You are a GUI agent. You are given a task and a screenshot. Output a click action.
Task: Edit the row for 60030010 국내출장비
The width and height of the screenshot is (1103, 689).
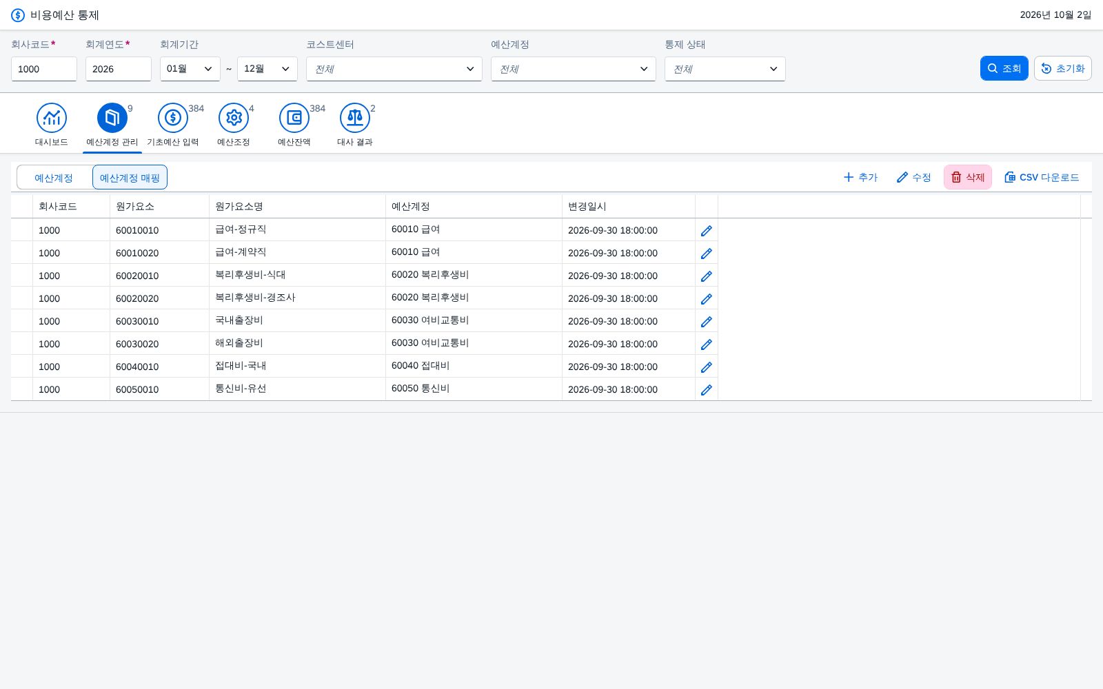point(707,322)
